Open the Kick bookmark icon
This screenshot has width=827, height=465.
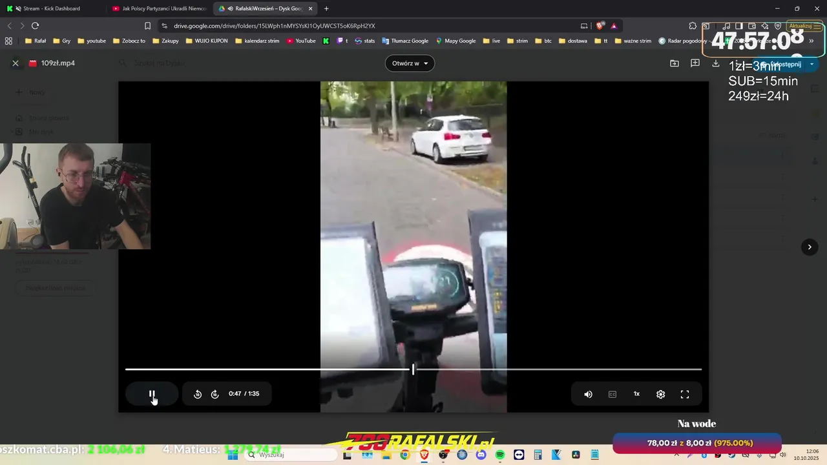coord(326,41)
